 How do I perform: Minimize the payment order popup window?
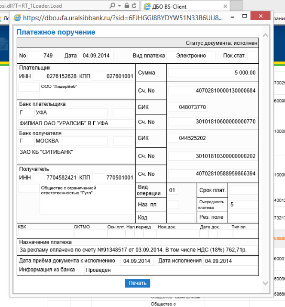(x=233, y=17)
